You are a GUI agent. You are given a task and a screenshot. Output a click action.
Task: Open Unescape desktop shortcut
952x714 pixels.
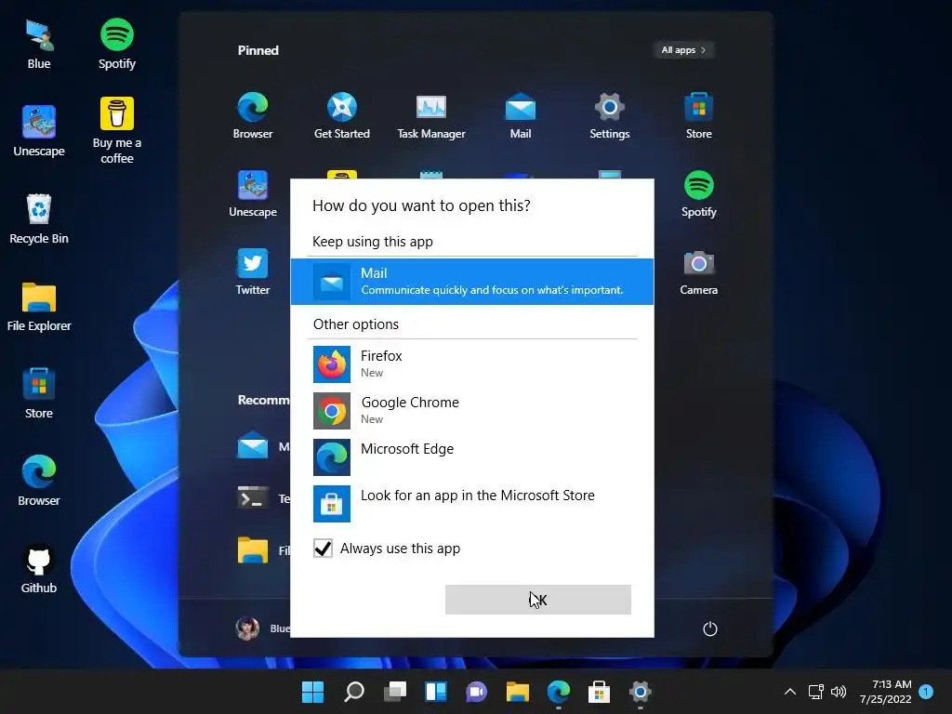pos(39,131)
